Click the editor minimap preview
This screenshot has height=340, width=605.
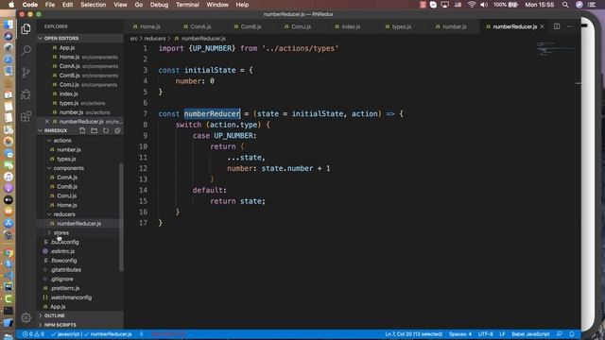click(x=555, y=49)
